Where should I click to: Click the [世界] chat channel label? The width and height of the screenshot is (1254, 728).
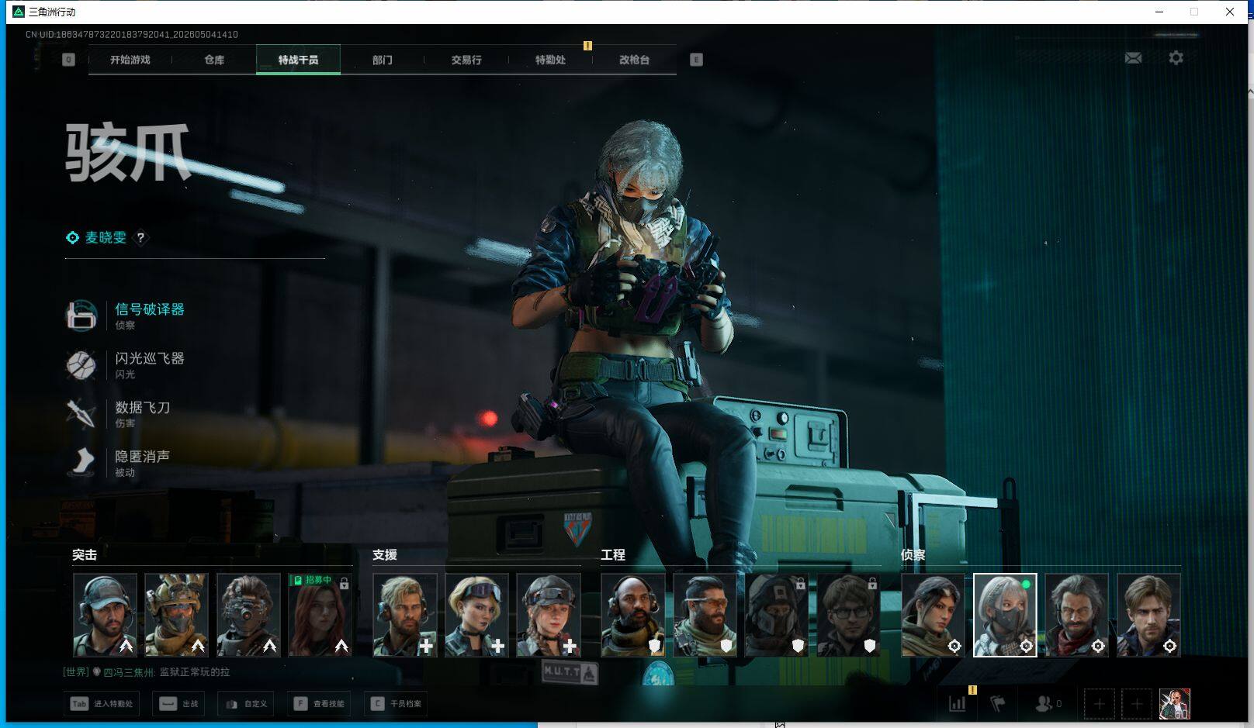point(76,672)
